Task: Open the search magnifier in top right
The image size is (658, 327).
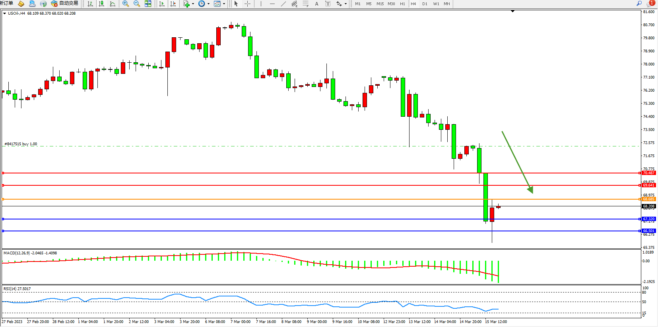Action: 639,4
